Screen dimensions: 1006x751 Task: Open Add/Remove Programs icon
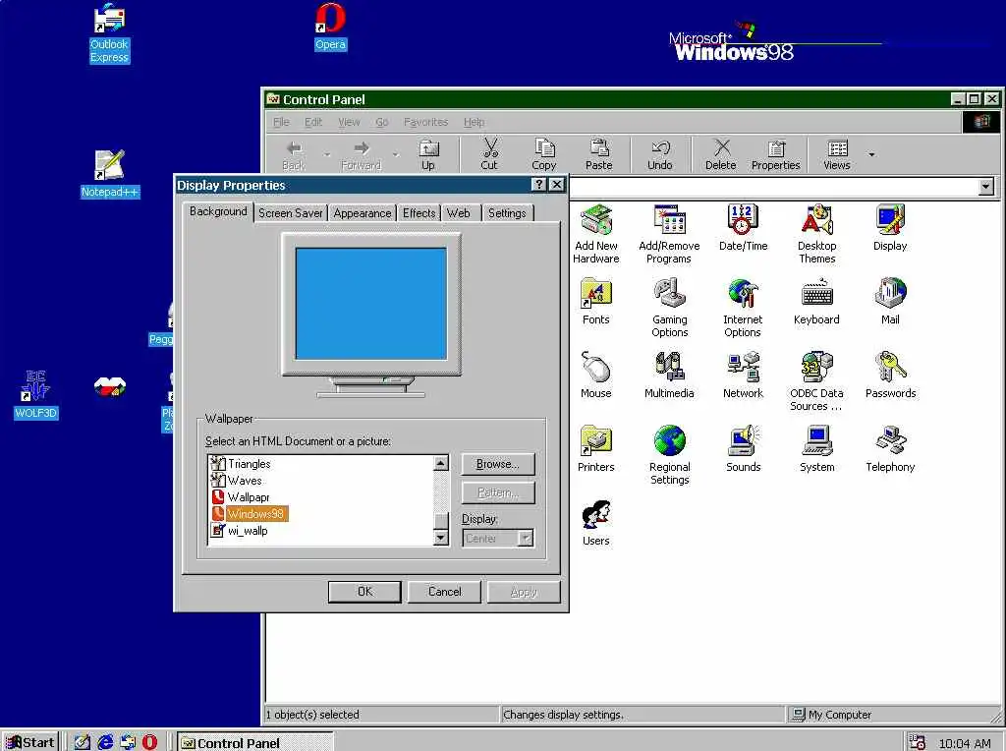669,234
